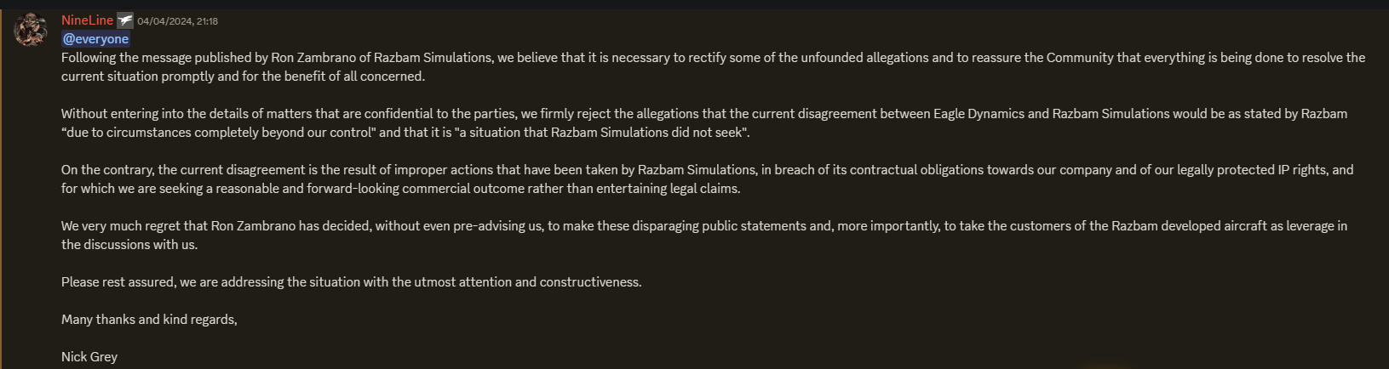This screenshot has height=369, width=1389.
Task: Click NineLine's profile avatar
Action: pyautogui.click(x=31, y=30)
